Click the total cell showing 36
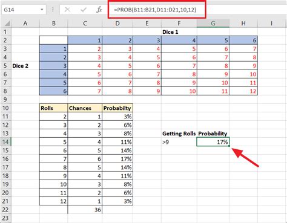Viewport: 287px width, 223px height. coord(85,210)
